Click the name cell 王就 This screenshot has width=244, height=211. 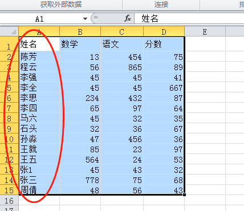(39, 149)
